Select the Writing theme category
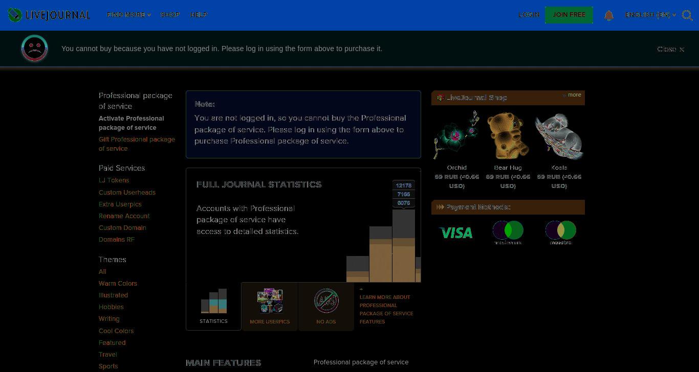The image size is (699, 372). click(x=109, y=319)
